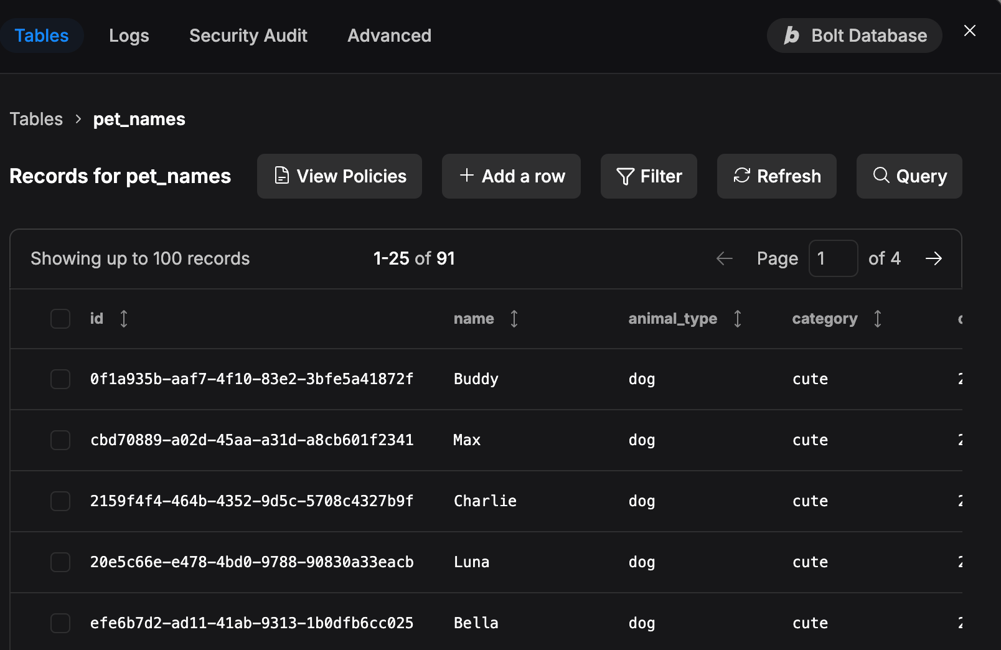Viewport: 1001px width, 650px height.
Task: Select the Buddy row checkbox
Action: click(x=60, y=379)
